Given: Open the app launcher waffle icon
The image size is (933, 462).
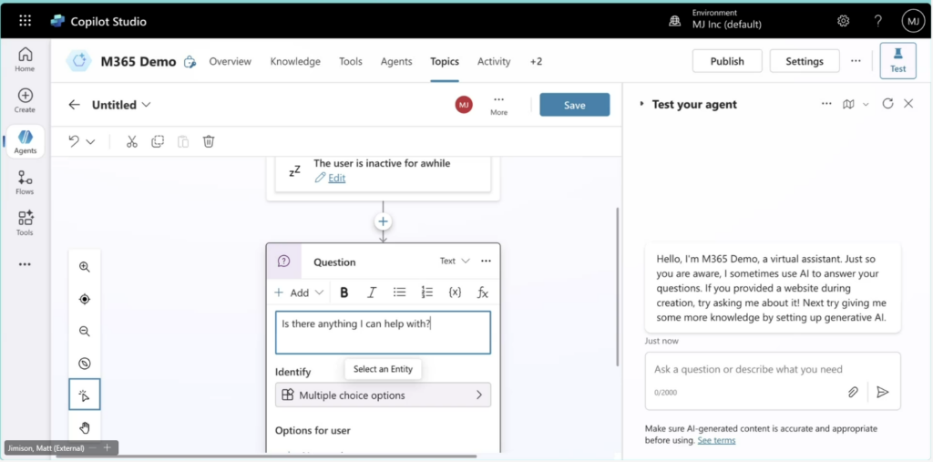Looking at the screenshot, I should pyautogui.click(x=25, y=21).
